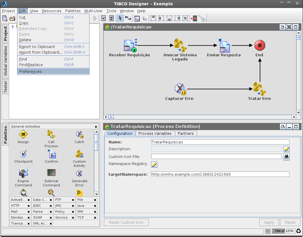Select the Capturar Erro catch activity
The image size is (303, 237).
point(180,89)
